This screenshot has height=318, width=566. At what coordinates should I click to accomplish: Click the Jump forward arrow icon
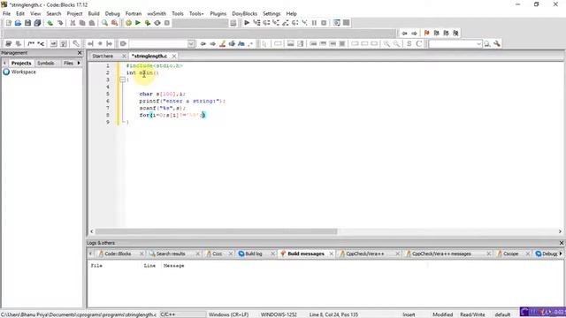[415, 33]
